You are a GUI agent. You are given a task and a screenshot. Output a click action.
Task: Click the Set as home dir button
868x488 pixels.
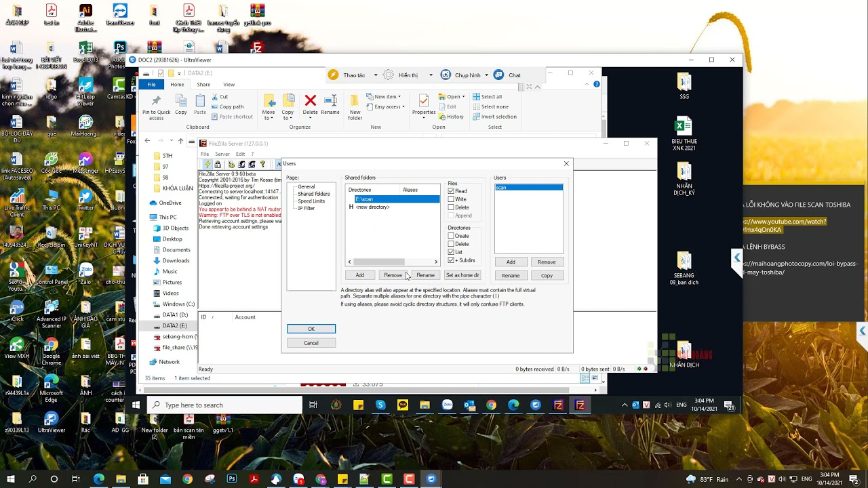(x=462, y=275)
